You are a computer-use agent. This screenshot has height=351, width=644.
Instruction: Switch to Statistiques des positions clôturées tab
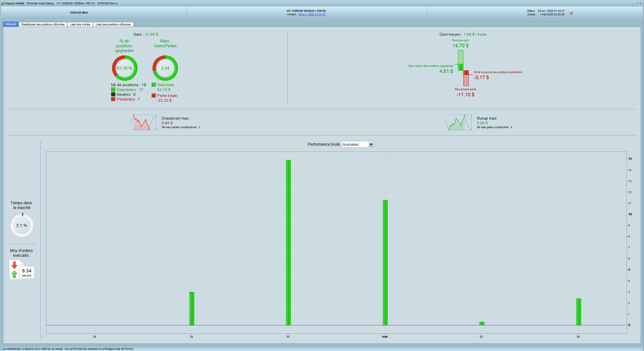click(x=43, y=24)
